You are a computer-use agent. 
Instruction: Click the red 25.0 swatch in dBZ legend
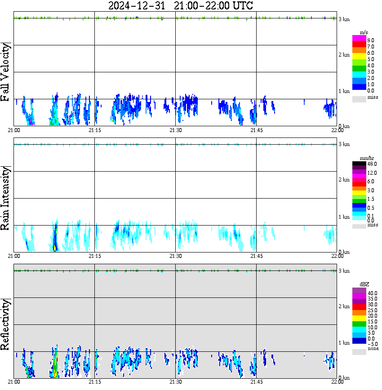coord(359,307)
